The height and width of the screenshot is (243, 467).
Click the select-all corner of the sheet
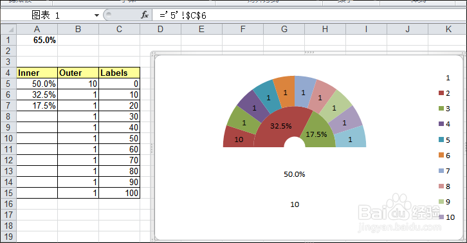click(x=8, y=29)
